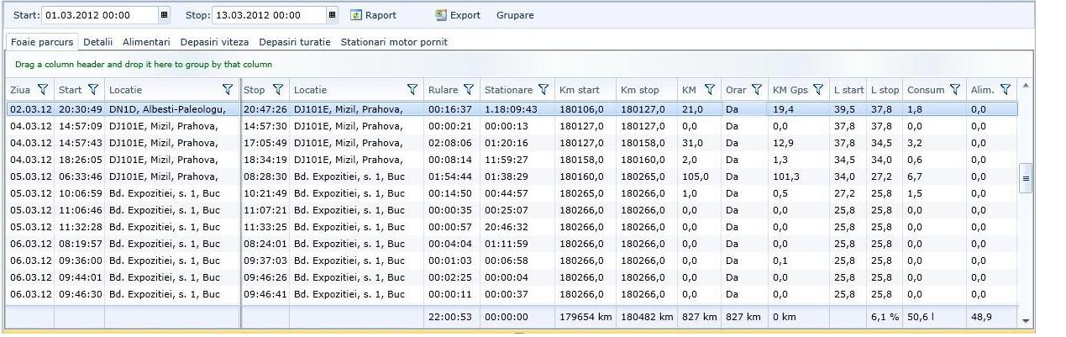Image resolution: width=1066 pixels, height=337 pixels.
Task: Open filter for Orar column
Action: pyautogui.click(x=756, y=90)
